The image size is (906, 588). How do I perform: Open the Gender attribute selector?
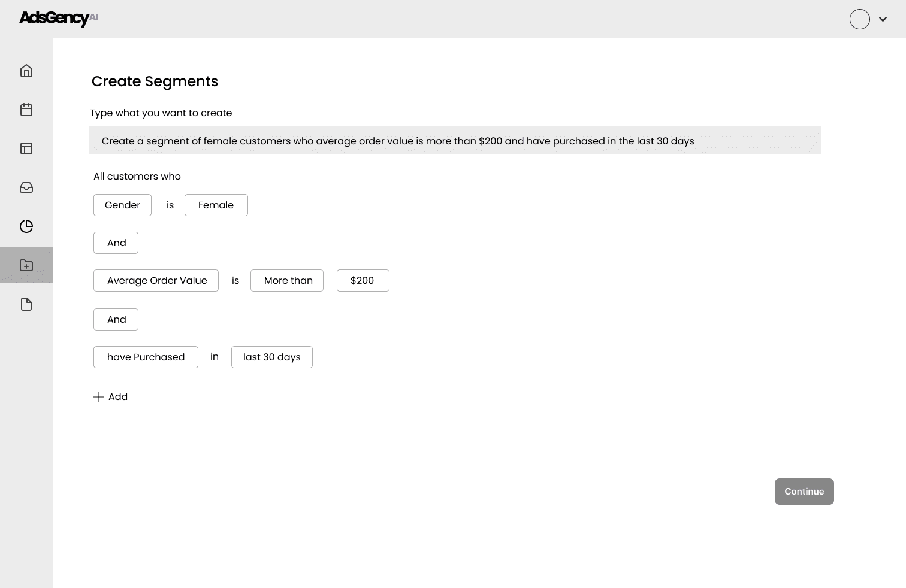coord(122,205)
